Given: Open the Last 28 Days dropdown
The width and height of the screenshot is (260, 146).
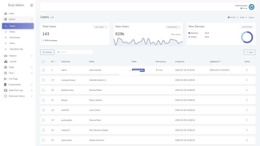Looking at the screenshot, I should coord(174,27).
